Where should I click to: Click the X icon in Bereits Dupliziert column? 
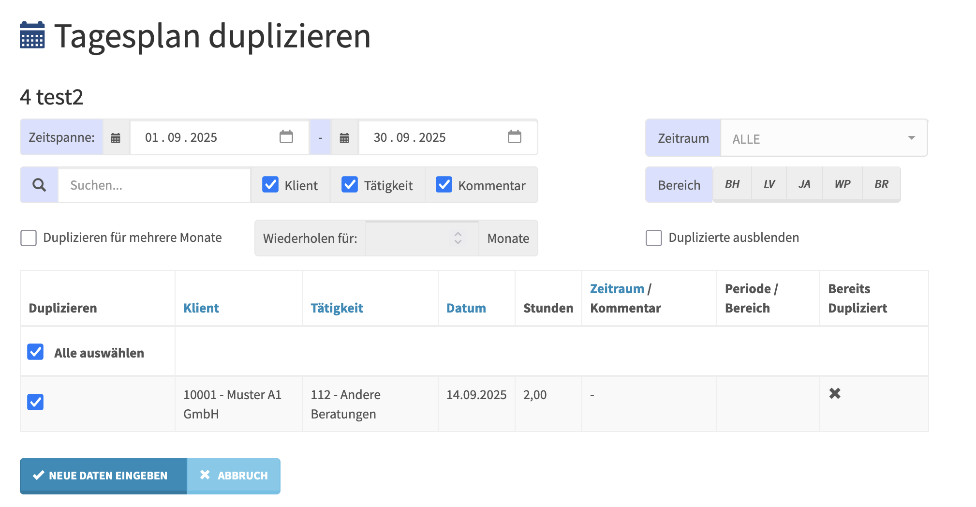coord(834,394)
